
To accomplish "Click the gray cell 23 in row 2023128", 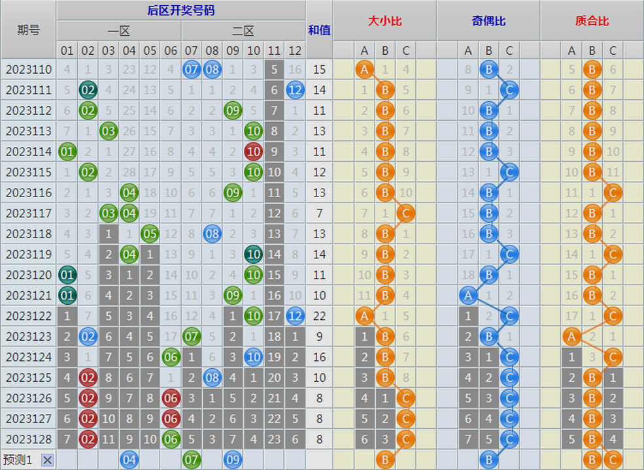I will coord(274,439).
